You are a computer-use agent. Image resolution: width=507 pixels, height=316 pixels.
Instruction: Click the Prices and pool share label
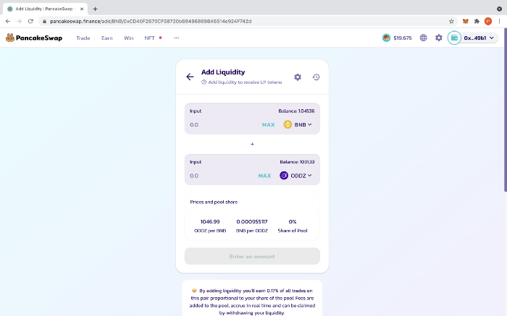click(214, 202)
